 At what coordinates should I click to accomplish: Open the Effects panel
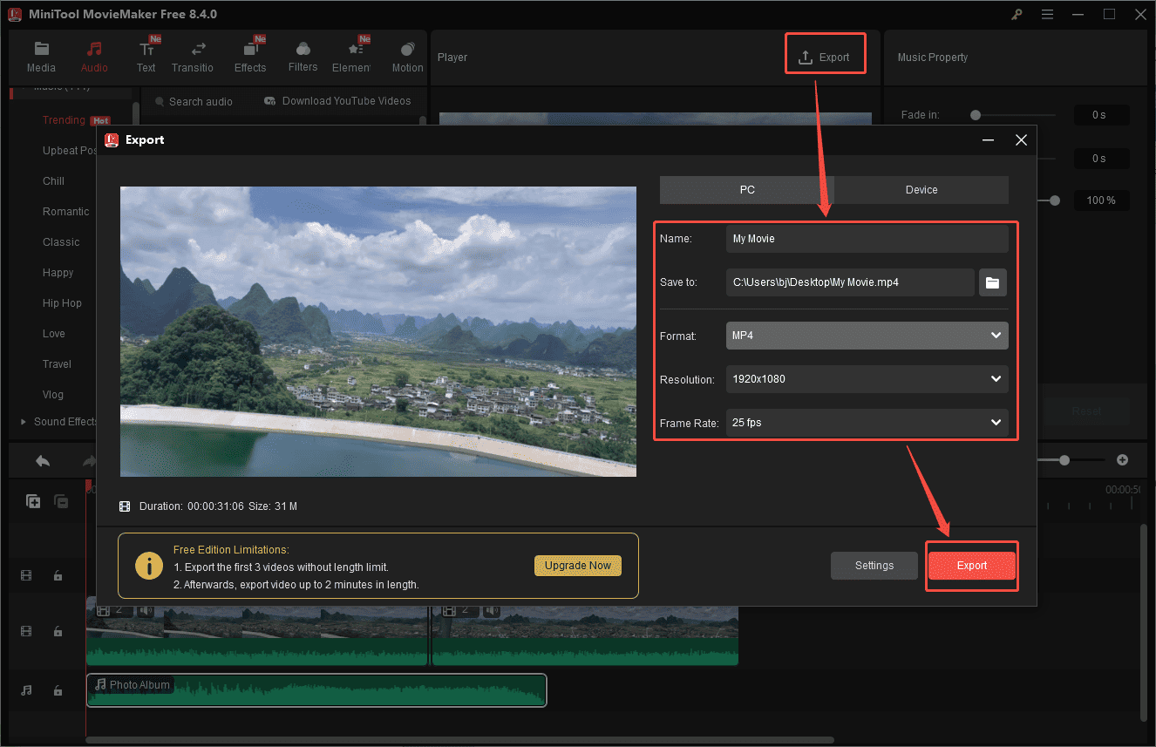[x=250, y=56]
